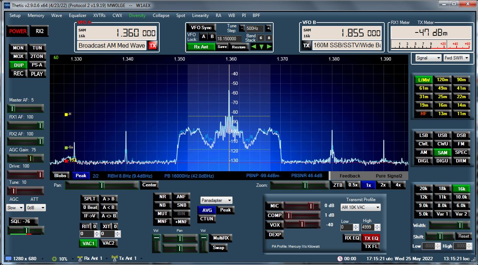Toggle the red POWER button
Screen dimensions: 478x265
18,31
